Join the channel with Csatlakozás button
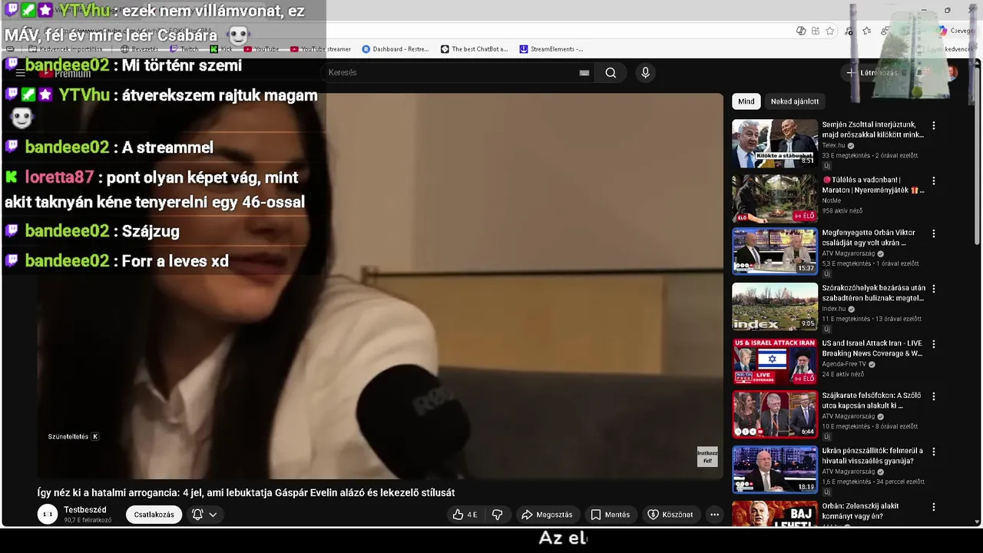 tap(154, 515)
